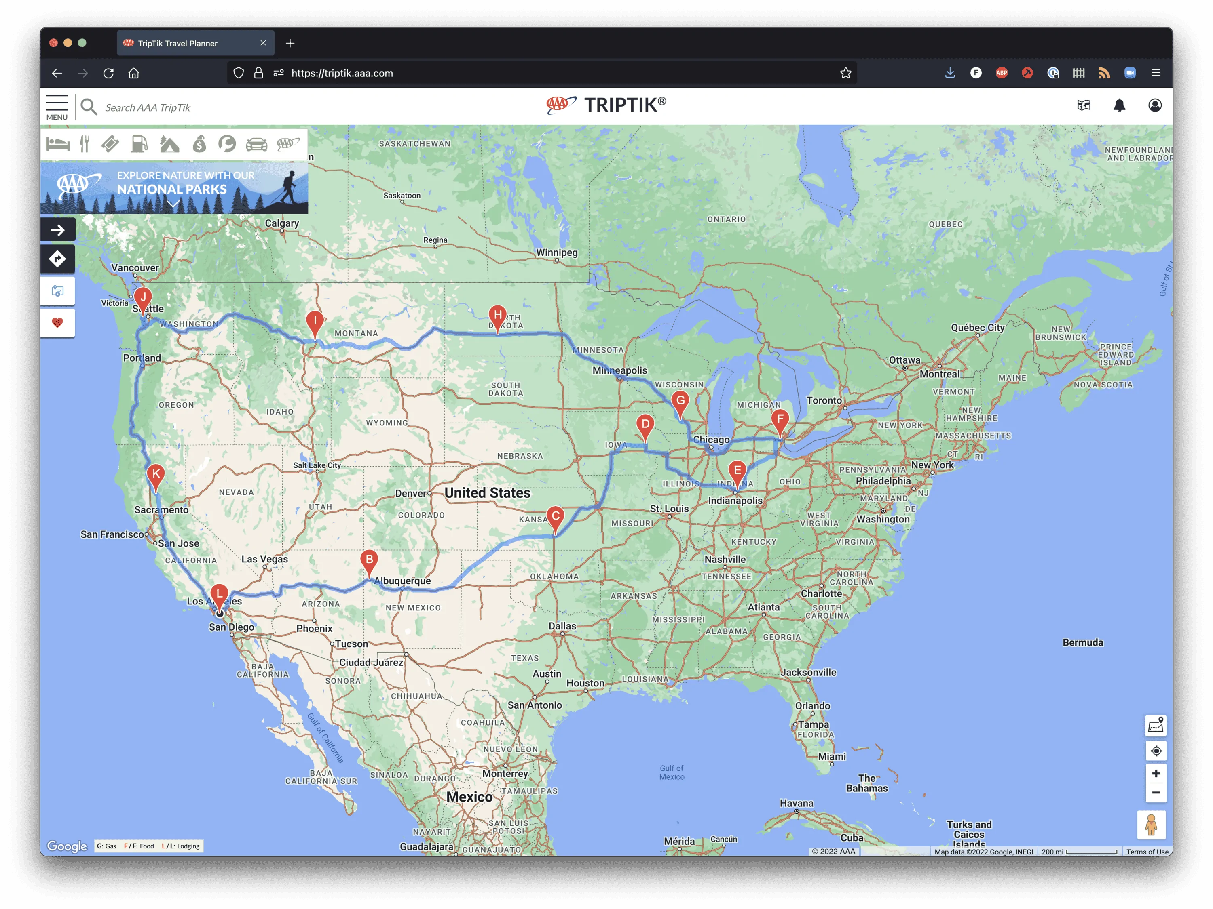Click the 200 mi map scale
The width and height of the screenshot is (1213, 909).
[x=1079, y=852]
